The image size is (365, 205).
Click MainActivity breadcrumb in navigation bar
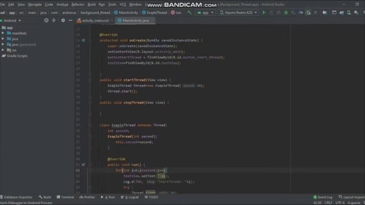(126, 13)
